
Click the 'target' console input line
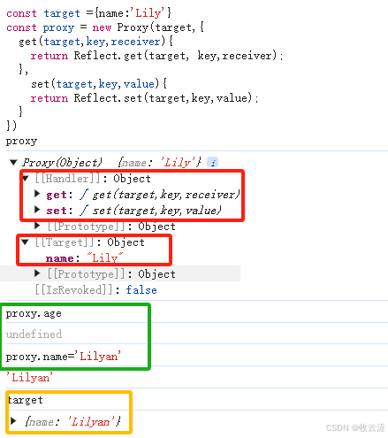26,400
